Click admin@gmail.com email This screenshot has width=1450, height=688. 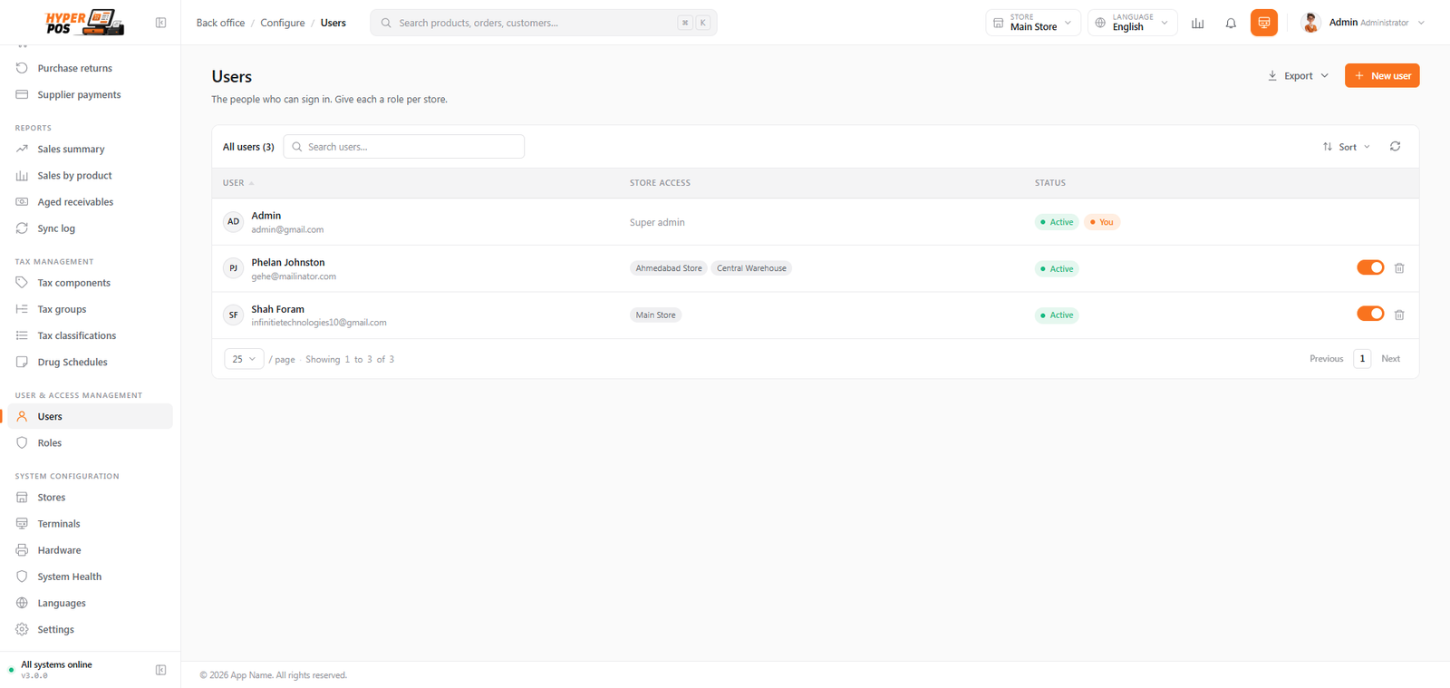[x=287, y=229]
